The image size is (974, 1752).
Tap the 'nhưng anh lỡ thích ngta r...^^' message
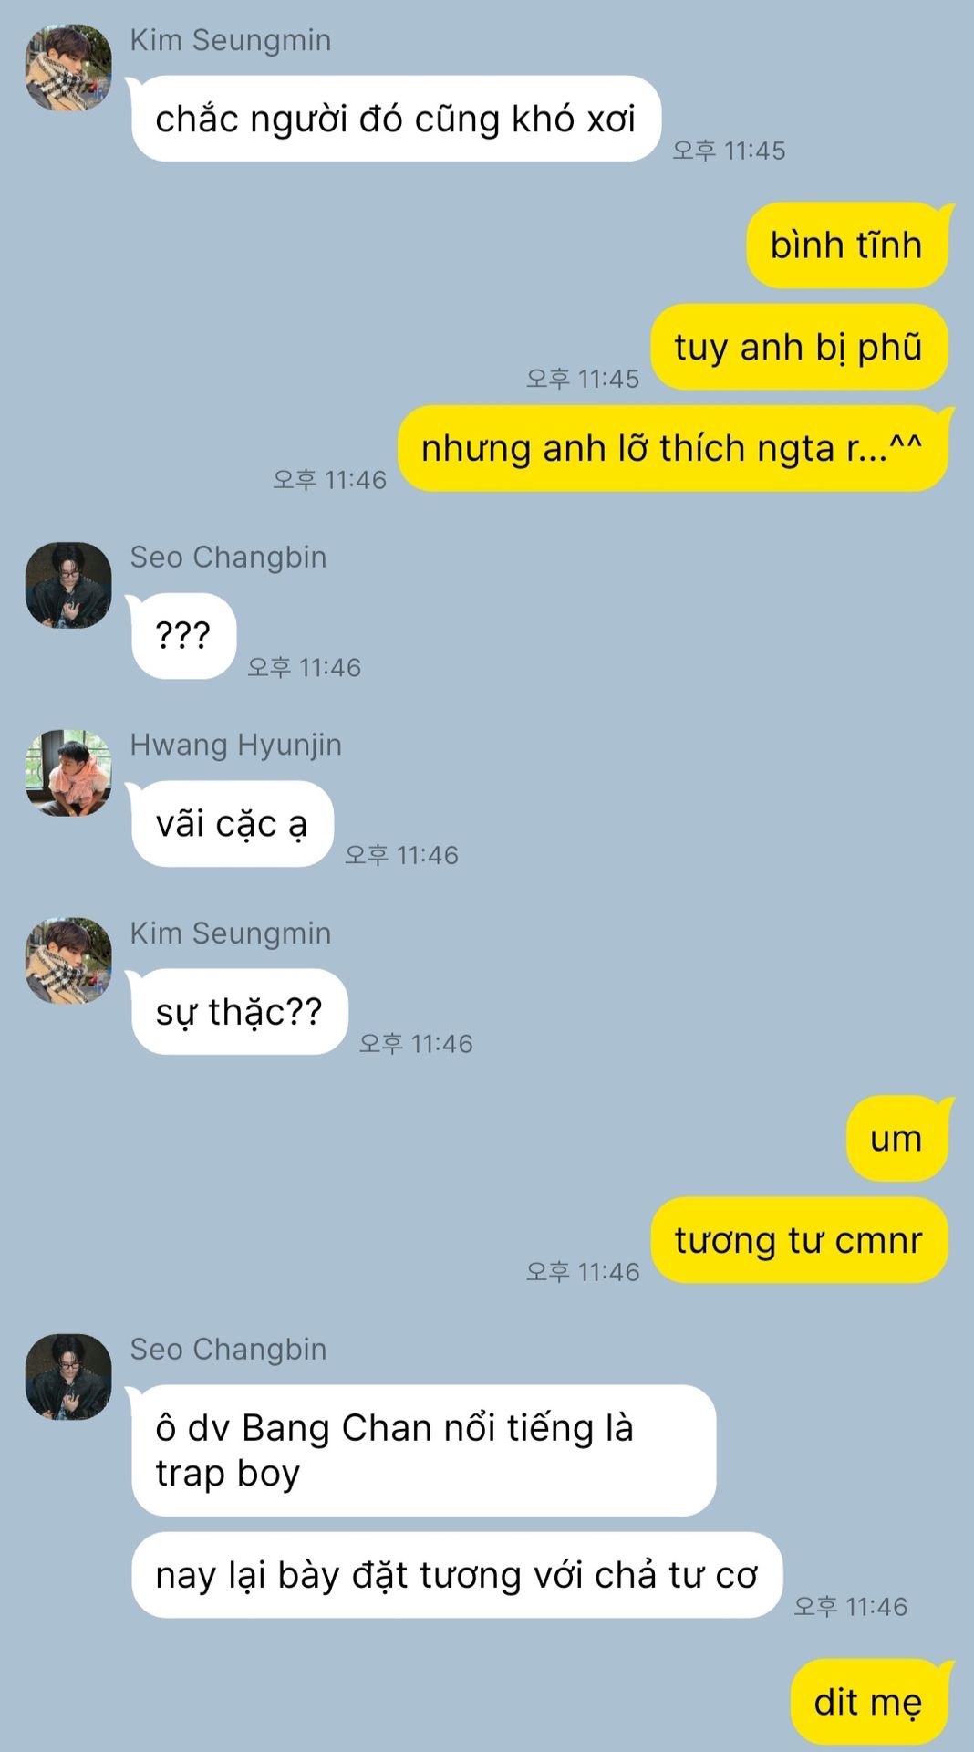(x=672, y=448)
